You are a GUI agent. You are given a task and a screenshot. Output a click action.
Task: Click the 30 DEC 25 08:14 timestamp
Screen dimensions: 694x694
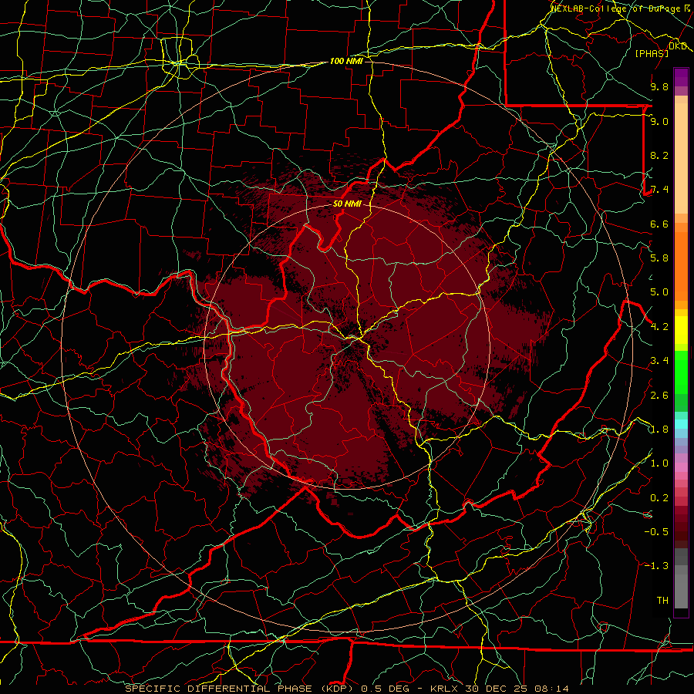[x=517, y=689]
